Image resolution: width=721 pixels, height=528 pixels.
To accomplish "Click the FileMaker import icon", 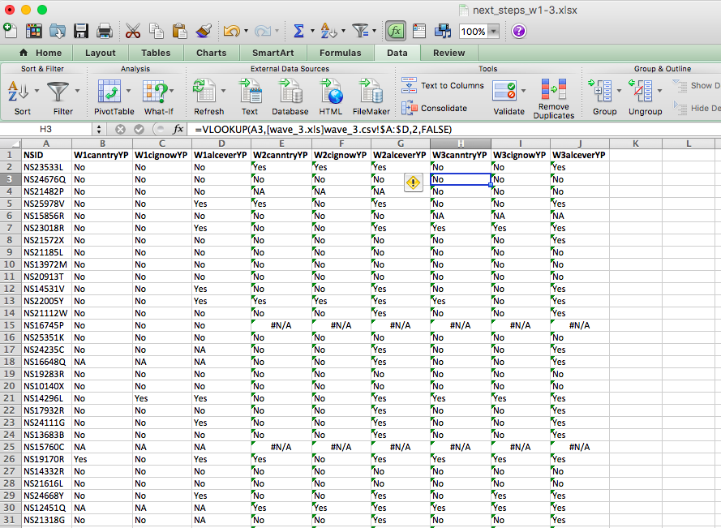I will 371,96.
